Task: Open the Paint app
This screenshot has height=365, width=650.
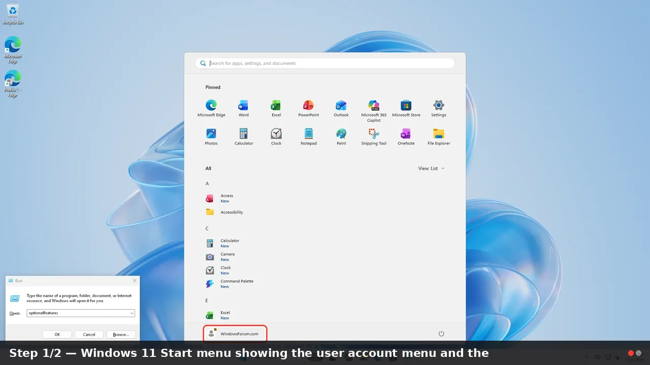Action: tap(341, 137)
